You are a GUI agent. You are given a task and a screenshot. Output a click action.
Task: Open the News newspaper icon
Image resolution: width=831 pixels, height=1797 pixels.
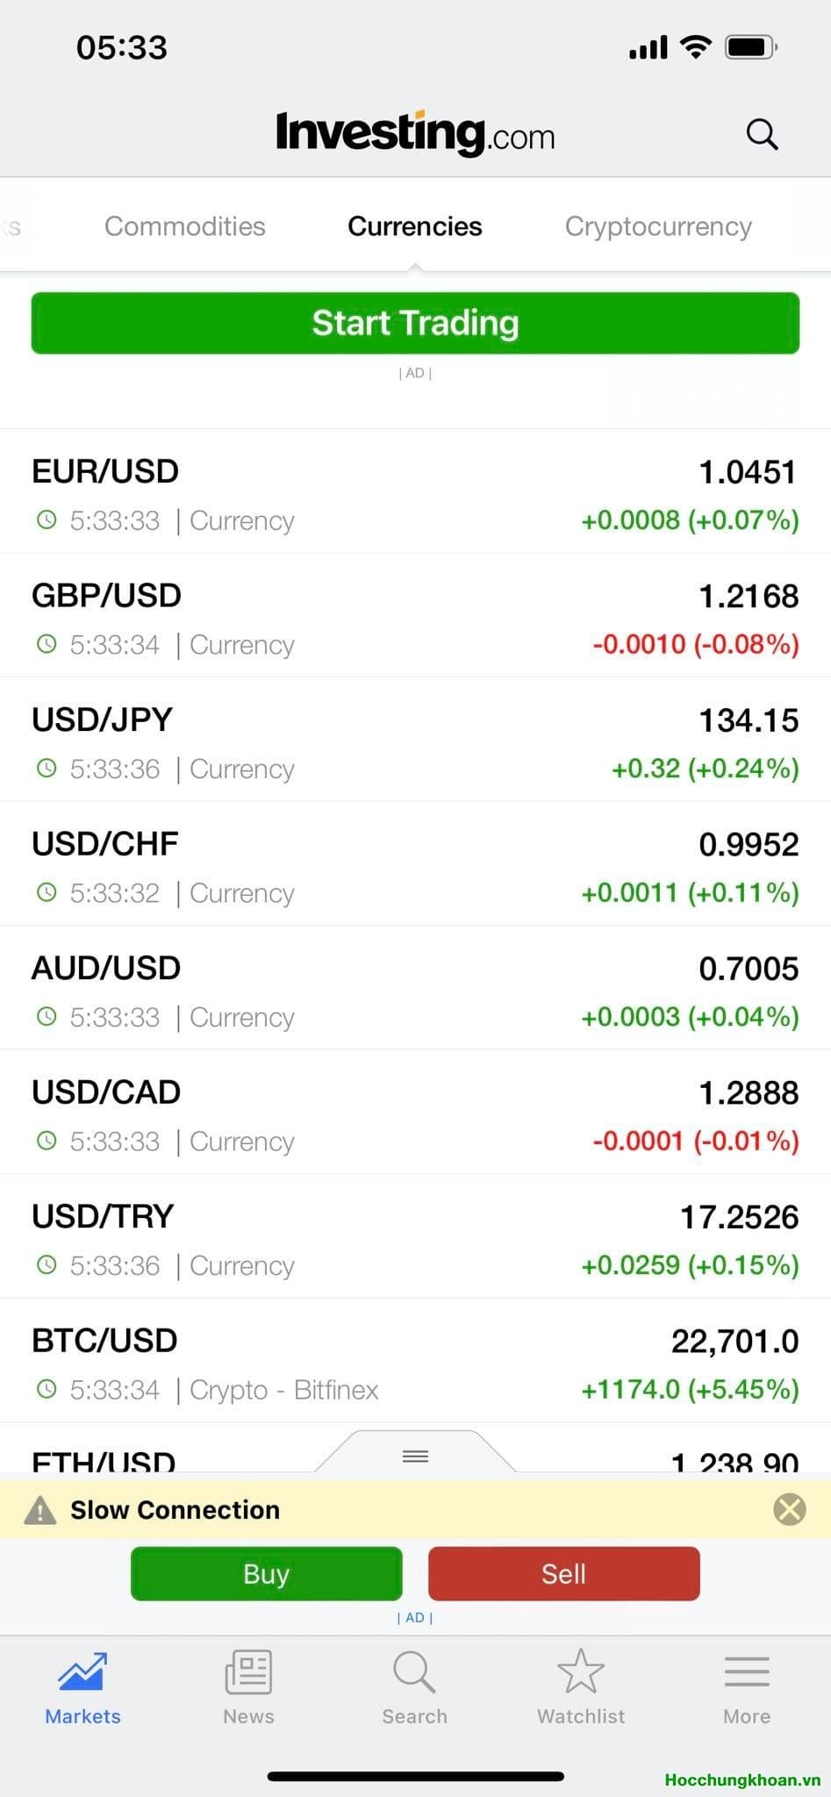pyautogui.click(x=248, y=1672)
